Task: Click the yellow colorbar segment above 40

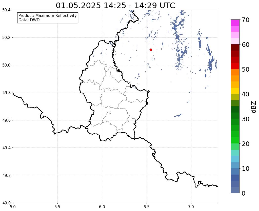Action: tap(235, 91)
